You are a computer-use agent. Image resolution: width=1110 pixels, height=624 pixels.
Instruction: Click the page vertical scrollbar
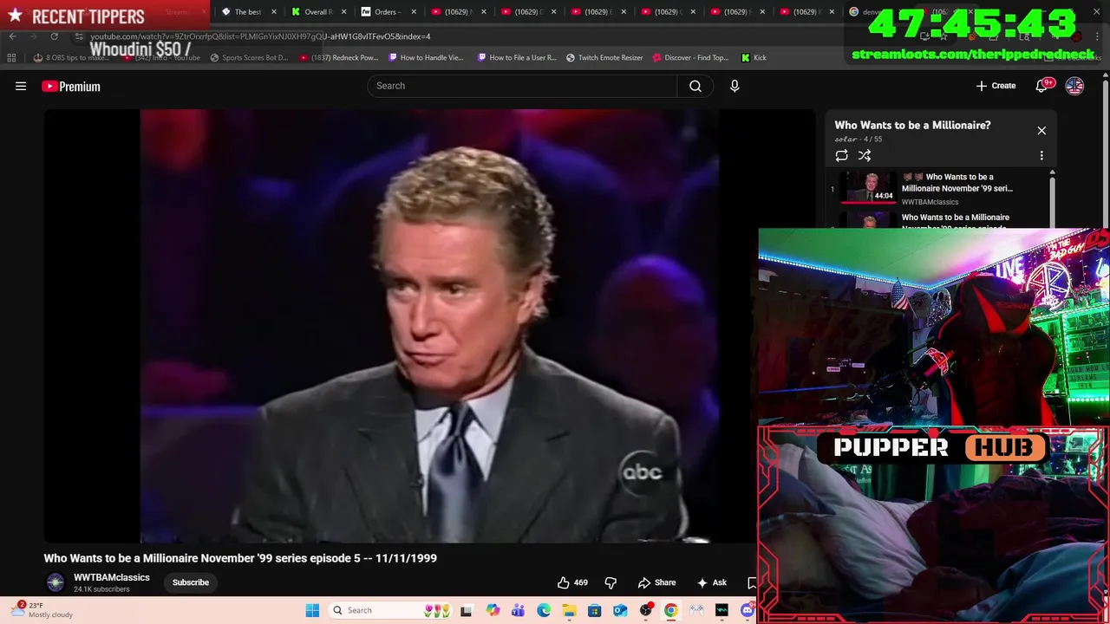click(x=1106, y=156)
